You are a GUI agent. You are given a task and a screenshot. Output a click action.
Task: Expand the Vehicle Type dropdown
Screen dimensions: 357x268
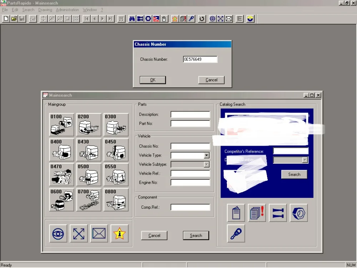[x=206, y=155]
